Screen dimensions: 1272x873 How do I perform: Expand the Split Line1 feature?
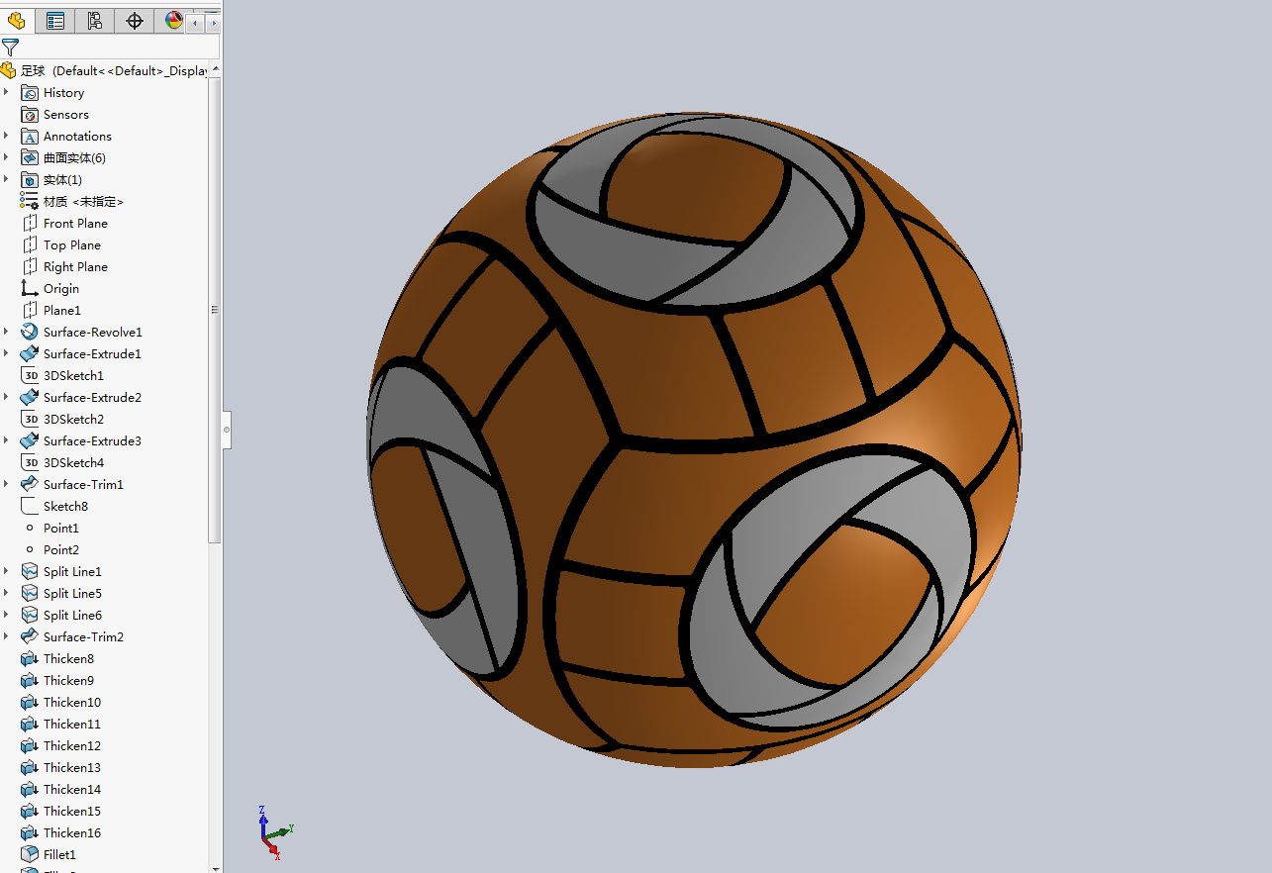(6, 571)
